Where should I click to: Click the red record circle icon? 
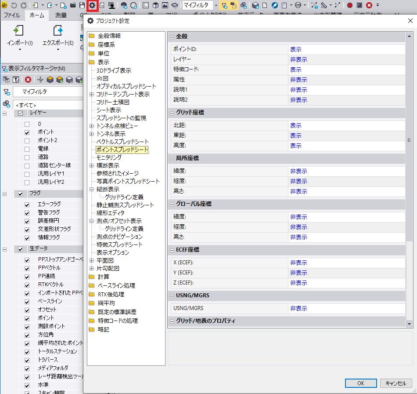click(x=350, y=5)
